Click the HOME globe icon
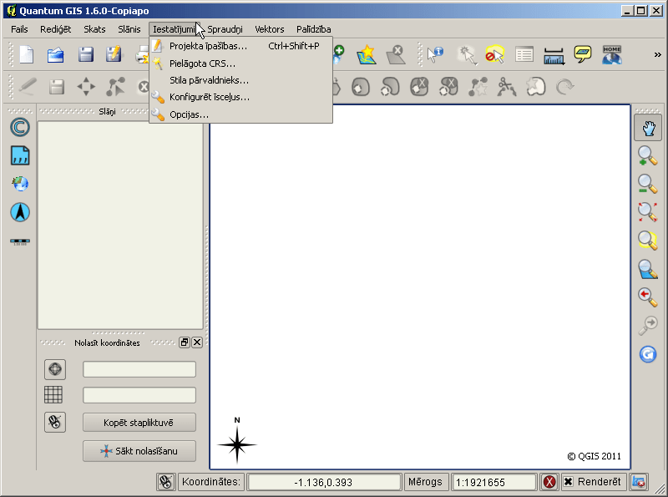668x497 pixels. tap(612, 55)
